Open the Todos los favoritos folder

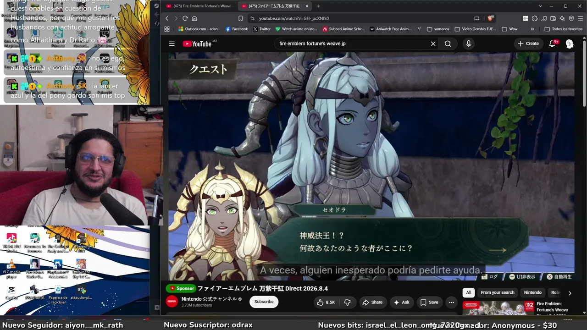(x=563, y=29)
